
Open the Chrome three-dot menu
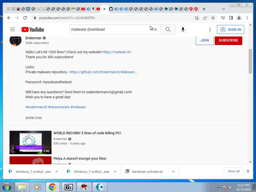[247, 18]
